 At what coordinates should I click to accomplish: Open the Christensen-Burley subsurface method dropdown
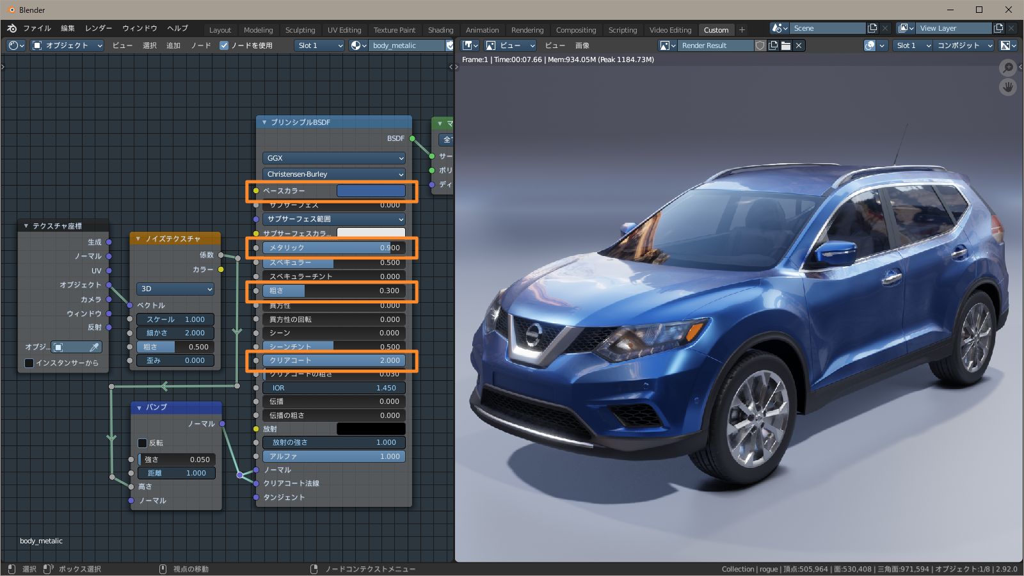(334, 174)
